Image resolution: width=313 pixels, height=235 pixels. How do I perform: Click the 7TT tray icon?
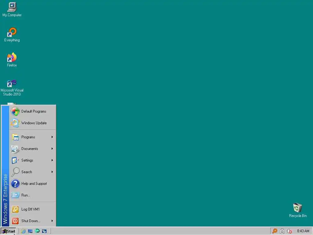tap(282, 231)
